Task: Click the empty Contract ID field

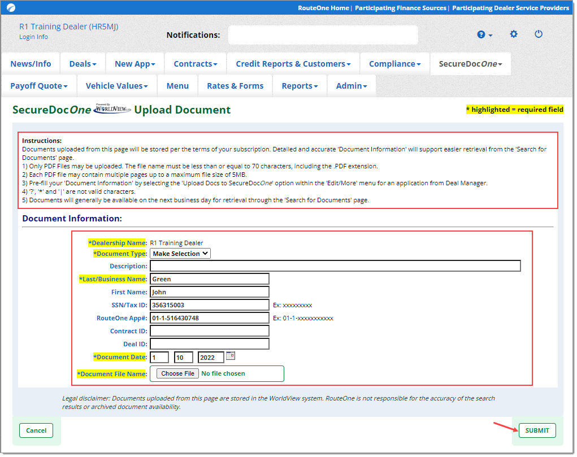Action: pyautogui.click(x=210, y=331)
